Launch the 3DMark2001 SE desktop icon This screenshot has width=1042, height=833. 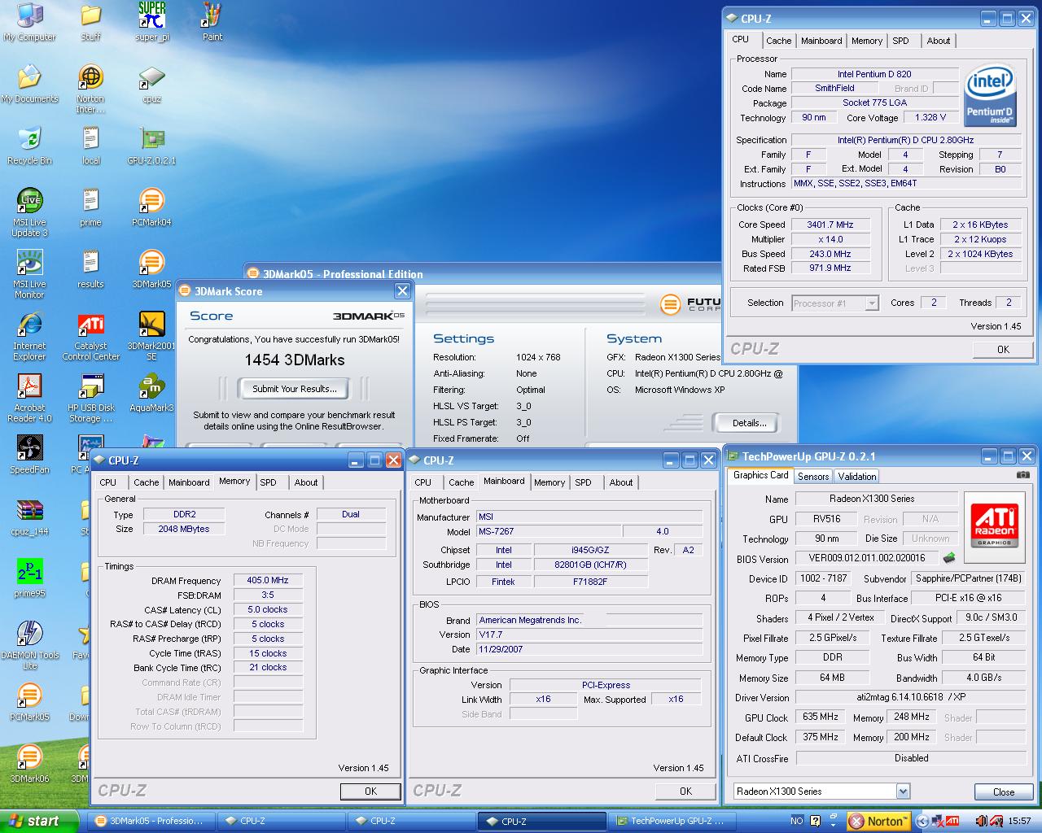(x=151, y=336)
